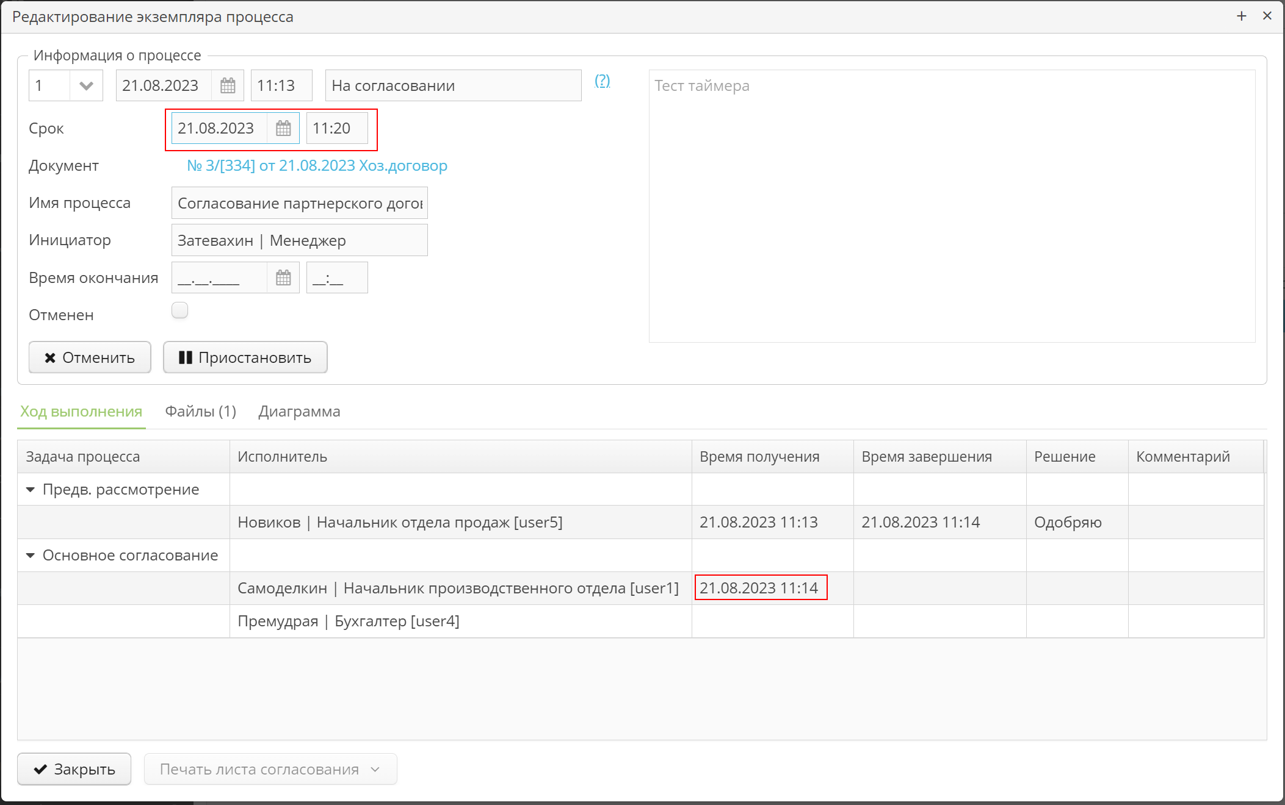Image resolution: width=1285 pixels, height=805 pixels.
Task: Open calendar picker for Время окончания
Action: [x=283, y=278]
